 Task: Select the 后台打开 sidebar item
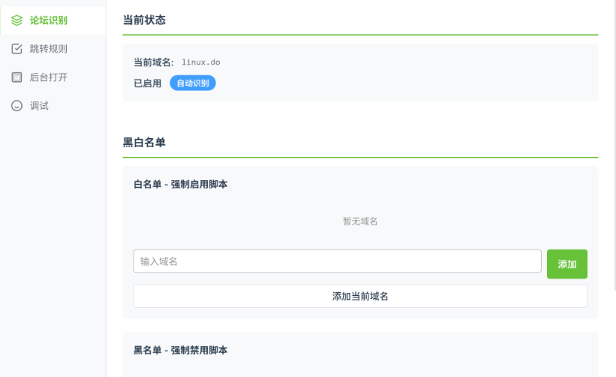49,77
